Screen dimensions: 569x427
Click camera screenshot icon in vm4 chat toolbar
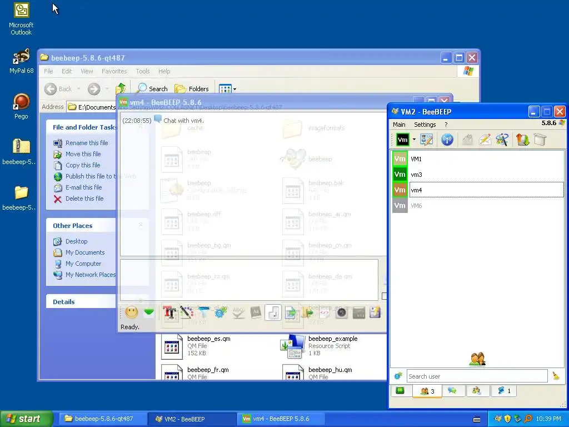[342, 312]
